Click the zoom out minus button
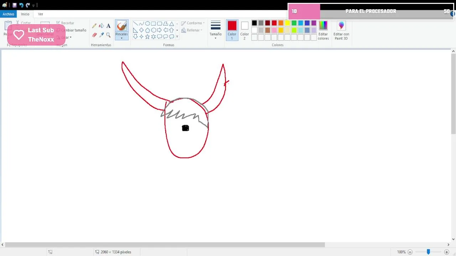The image size is (456, 256). (x=410, y=252)
